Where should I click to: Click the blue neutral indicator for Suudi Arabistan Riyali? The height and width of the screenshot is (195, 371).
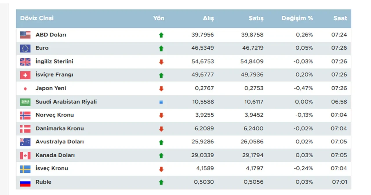pyautogui.click(x=161, y=102)
